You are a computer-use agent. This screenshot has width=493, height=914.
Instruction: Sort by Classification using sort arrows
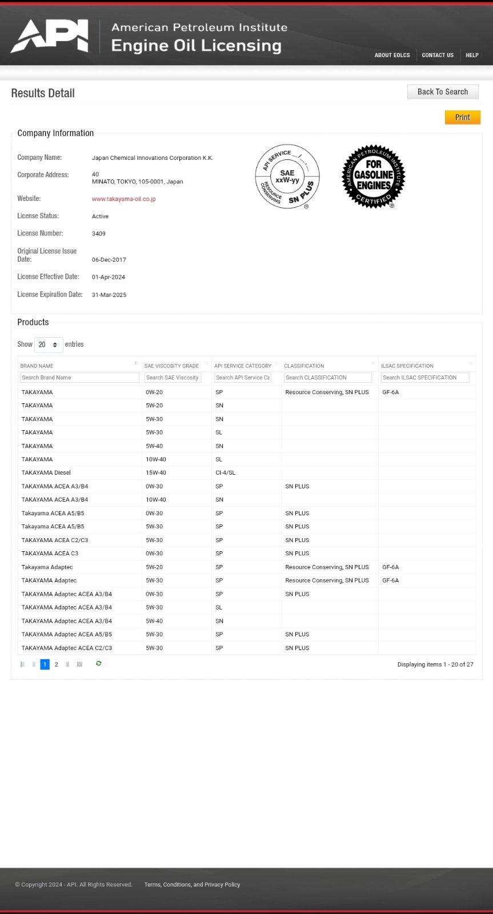coord(374,363)
